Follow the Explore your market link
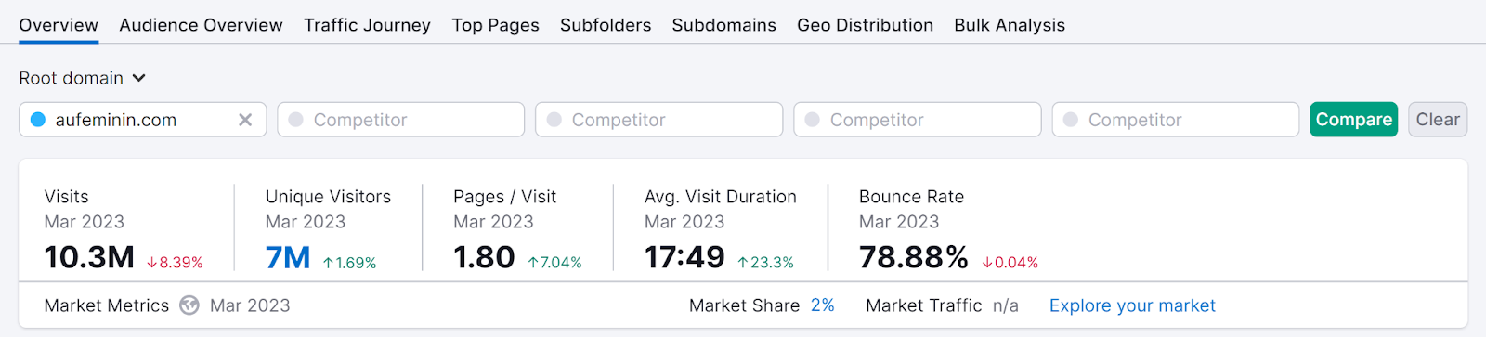This screenshot has width=1486, height=337. point(1132,305)
